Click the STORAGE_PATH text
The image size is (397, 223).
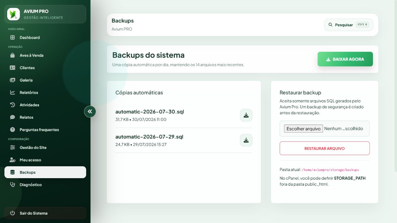(x=350, y=178)
